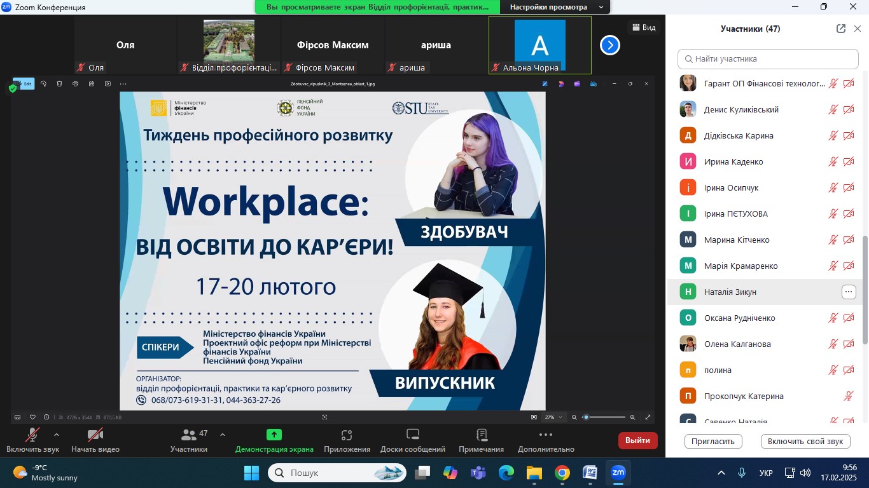Select Альона Чорна video tile
This screenshot has width=869, height=488.
point(540,45)
